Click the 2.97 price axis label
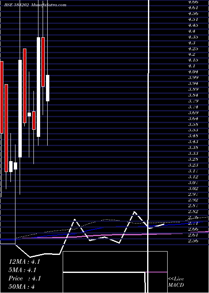 click(193, 194)
